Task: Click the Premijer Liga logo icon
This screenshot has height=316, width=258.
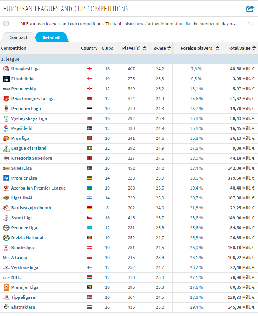Action: click(x=6, y=287)
